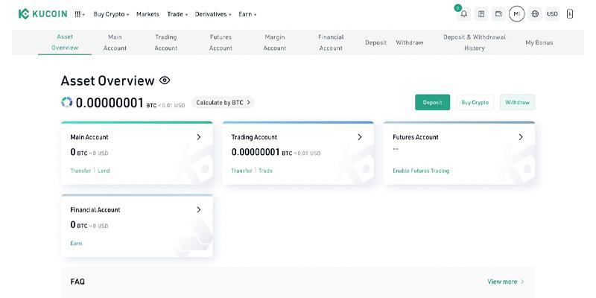Click the Withdraw button
This screenshot has height=298, width=596.
coord(517,102)
